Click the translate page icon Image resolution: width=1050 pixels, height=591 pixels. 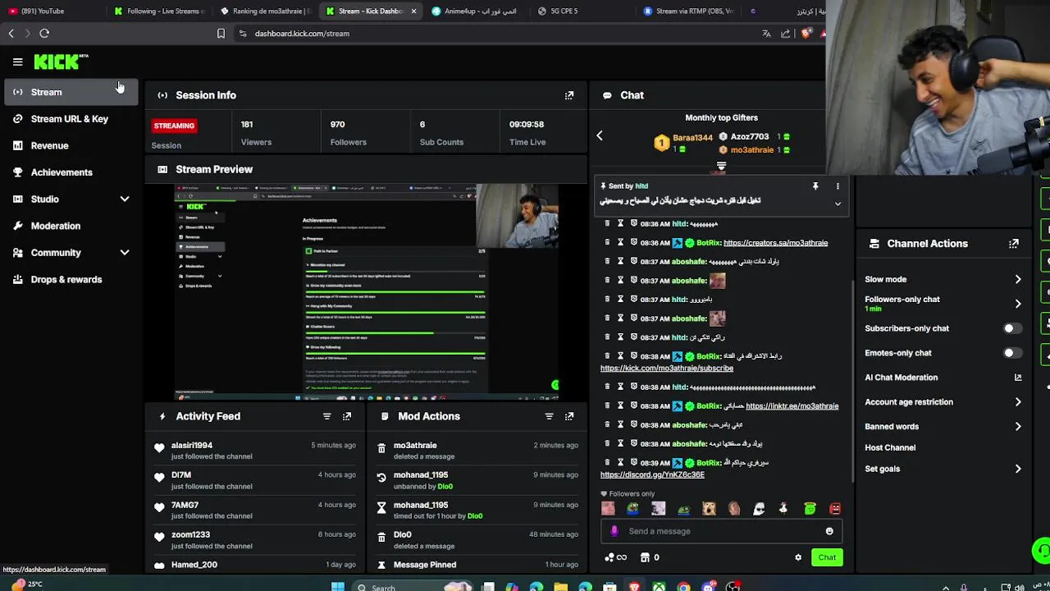[766, 34]
